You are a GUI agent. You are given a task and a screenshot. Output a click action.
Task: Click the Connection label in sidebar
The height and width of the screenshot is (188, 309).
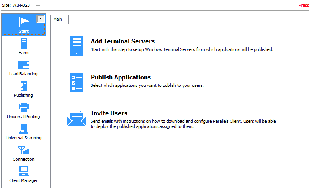coord(23,159)
